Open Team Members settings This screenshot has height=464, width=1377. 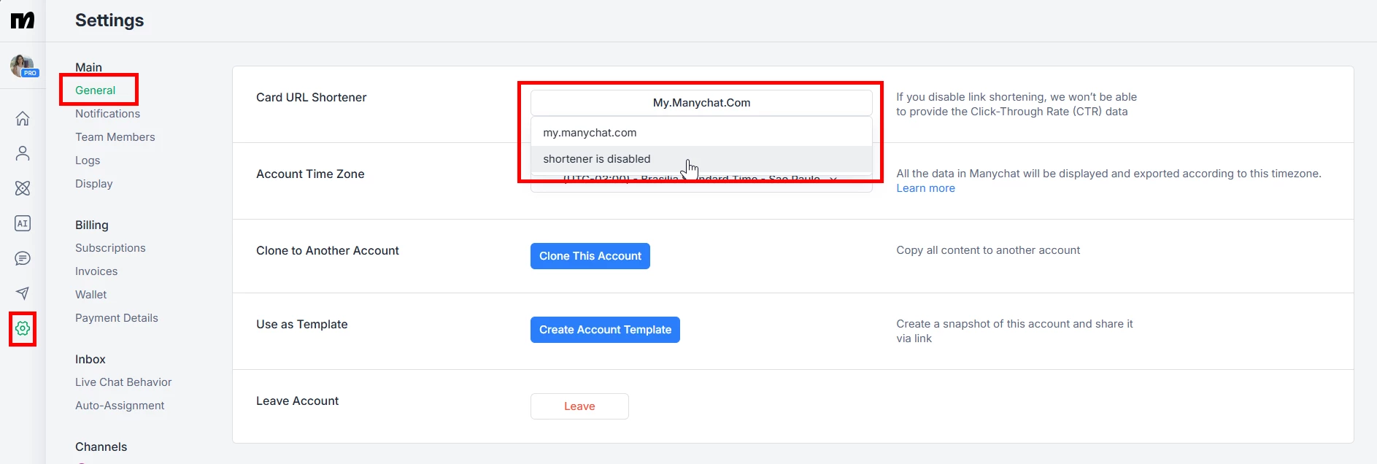pyautogui.click(x=115, y=137)
